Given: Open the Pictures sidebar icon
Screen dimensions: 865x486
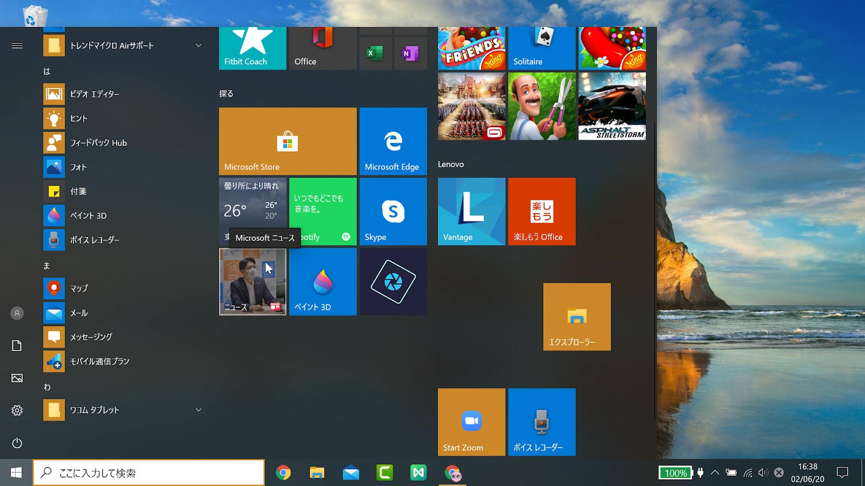Looking at the screenshot, I should pyautogui.click(x=17, y=378).
